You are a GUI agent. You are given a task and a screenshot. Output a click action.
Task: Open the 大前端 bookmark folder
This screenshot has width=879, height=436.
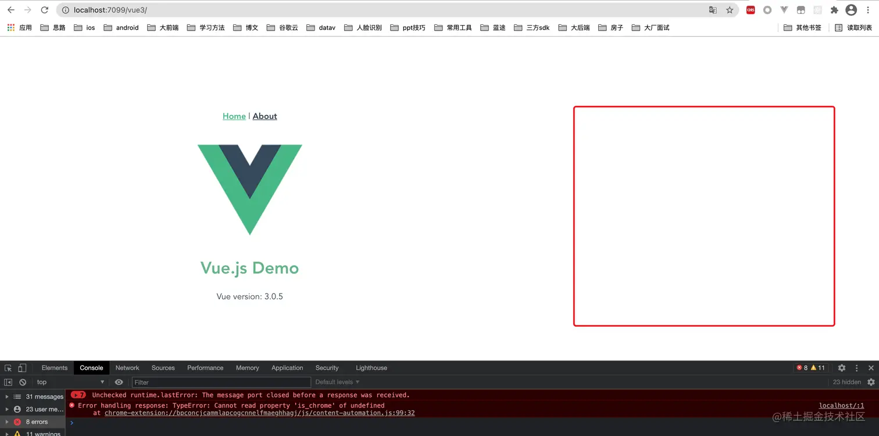pyautogui.click(x=163, y=27)
